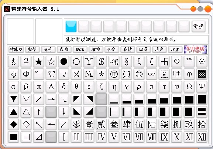Copy the Chinese numeral 零 symbol

76,124
